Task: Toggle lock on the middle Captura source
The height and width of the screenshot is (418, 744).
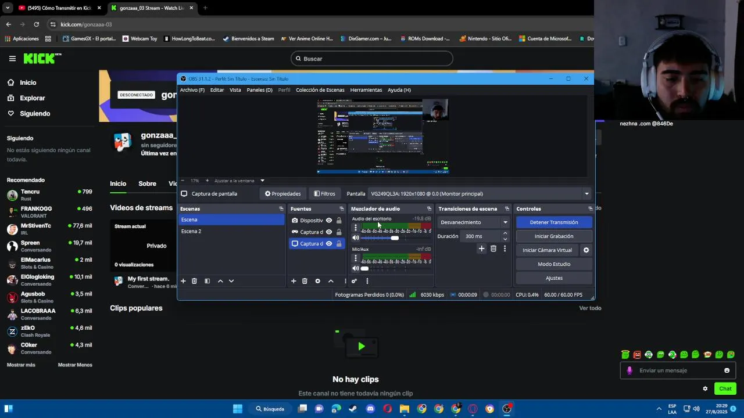Action: 339,232
